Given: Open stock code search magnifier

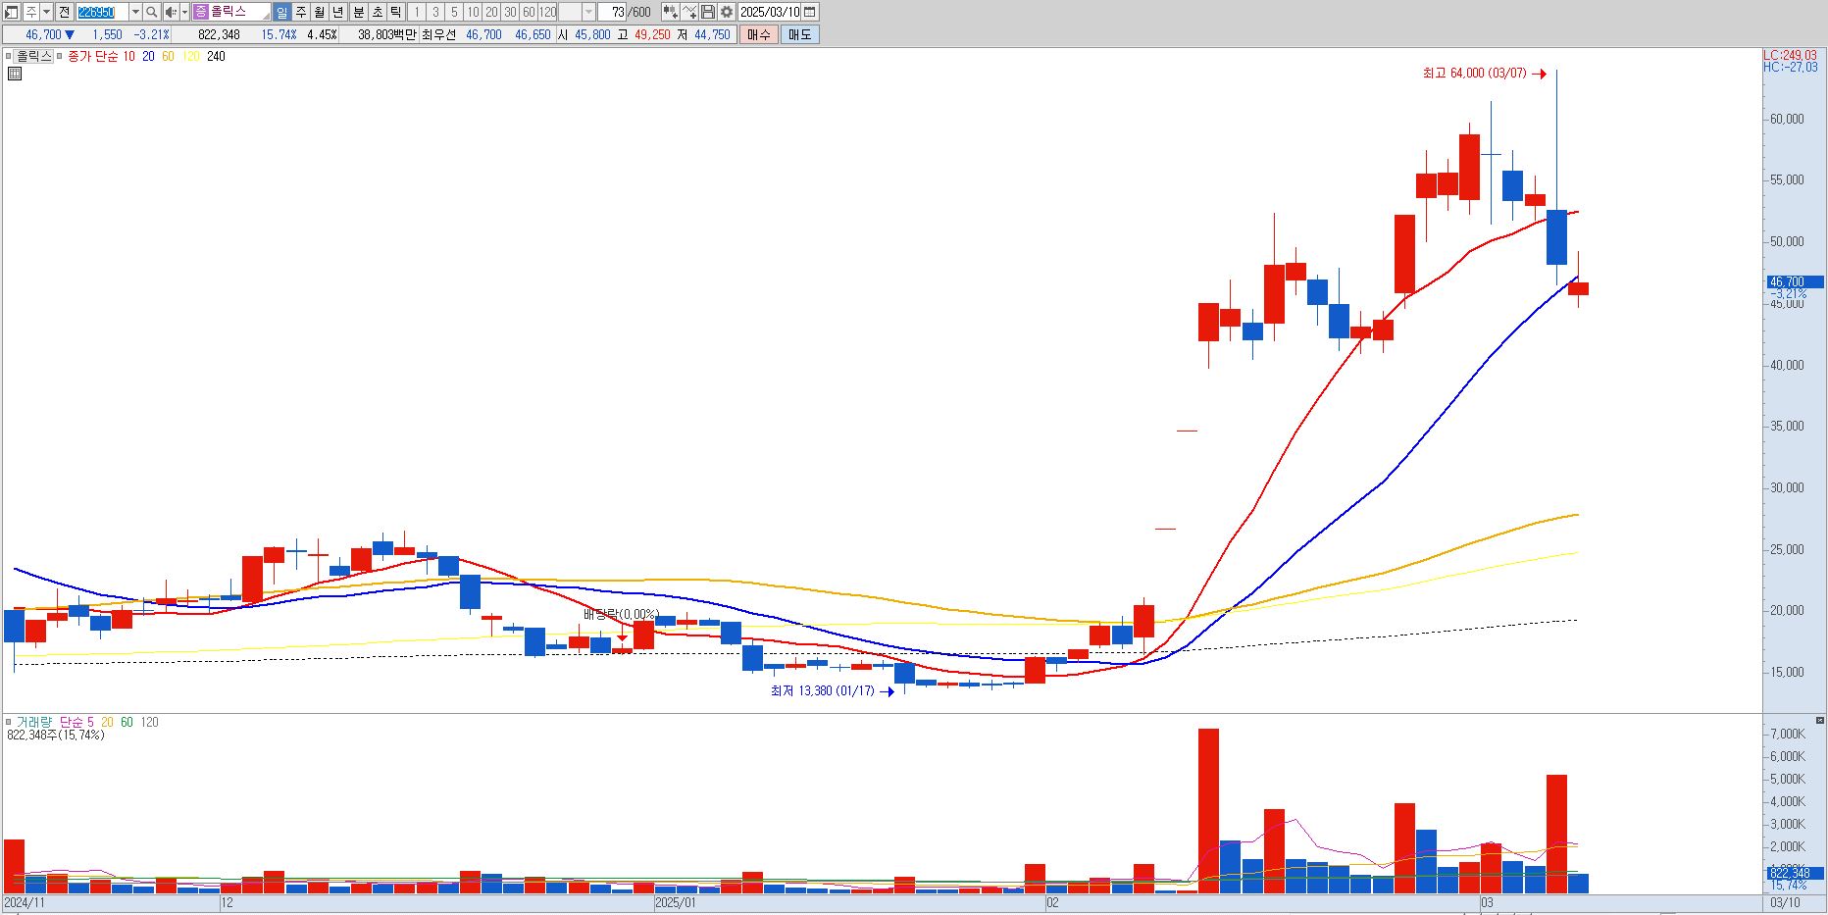Looking at the screenshot, I should (x=152, y=12).
